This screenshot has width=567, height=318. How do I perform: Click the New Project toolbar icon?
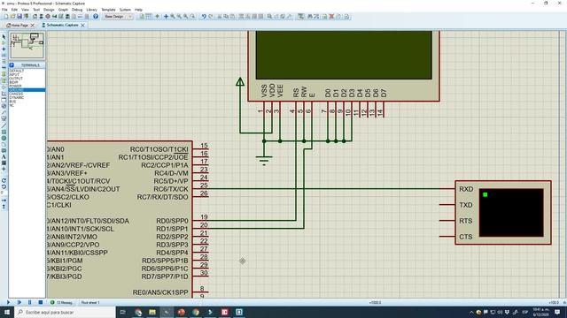pyautogui.click(x=6, y=16)
